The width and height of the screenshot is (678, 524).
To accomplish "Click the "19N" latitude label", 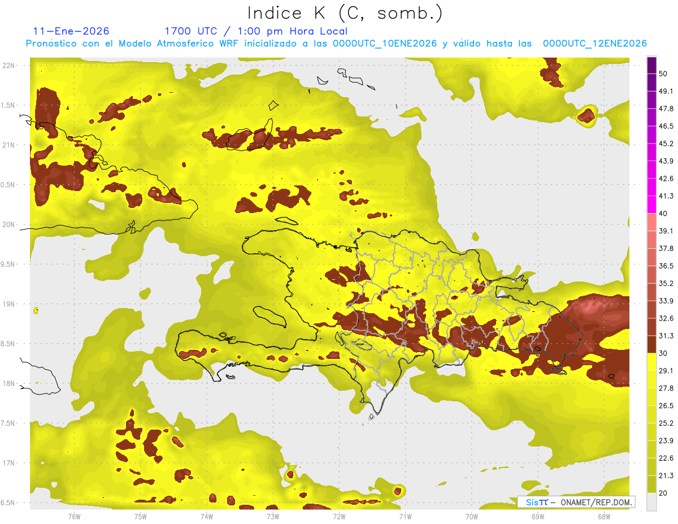I will [8, 304].
